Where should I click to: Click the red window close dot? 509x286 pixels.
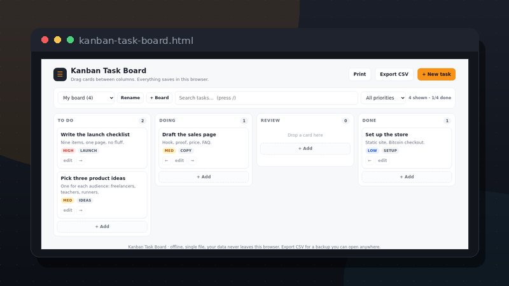coord(45,40)
